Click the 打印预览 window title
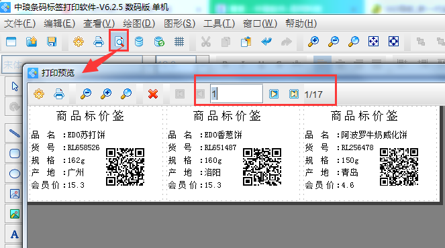The width and height of the screenshot is (445, 248). [x=58, y=73]
